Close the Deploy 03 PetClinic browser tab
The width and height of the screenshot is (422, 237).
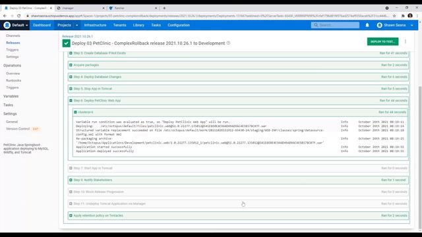pyautogui.click(x=51, y=8)
